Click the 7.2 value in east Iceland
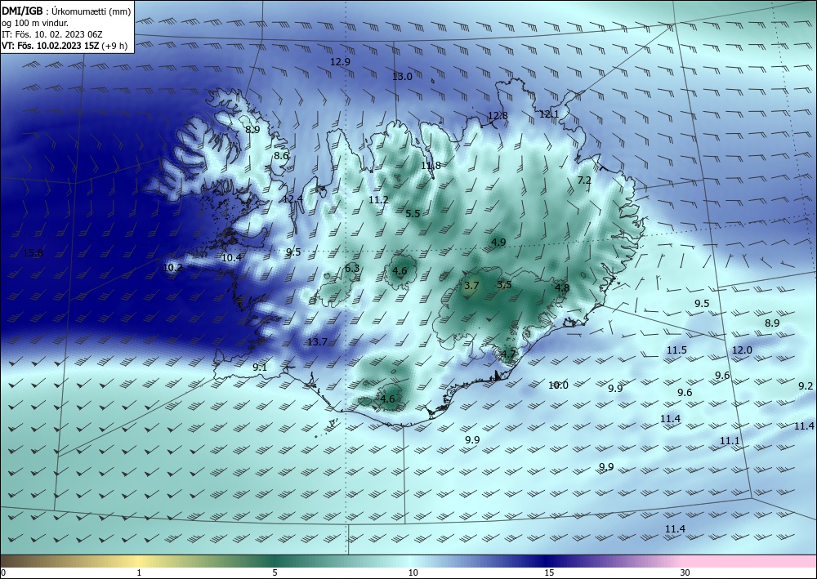This screenshot has height=579, width=817. [585, 180]
